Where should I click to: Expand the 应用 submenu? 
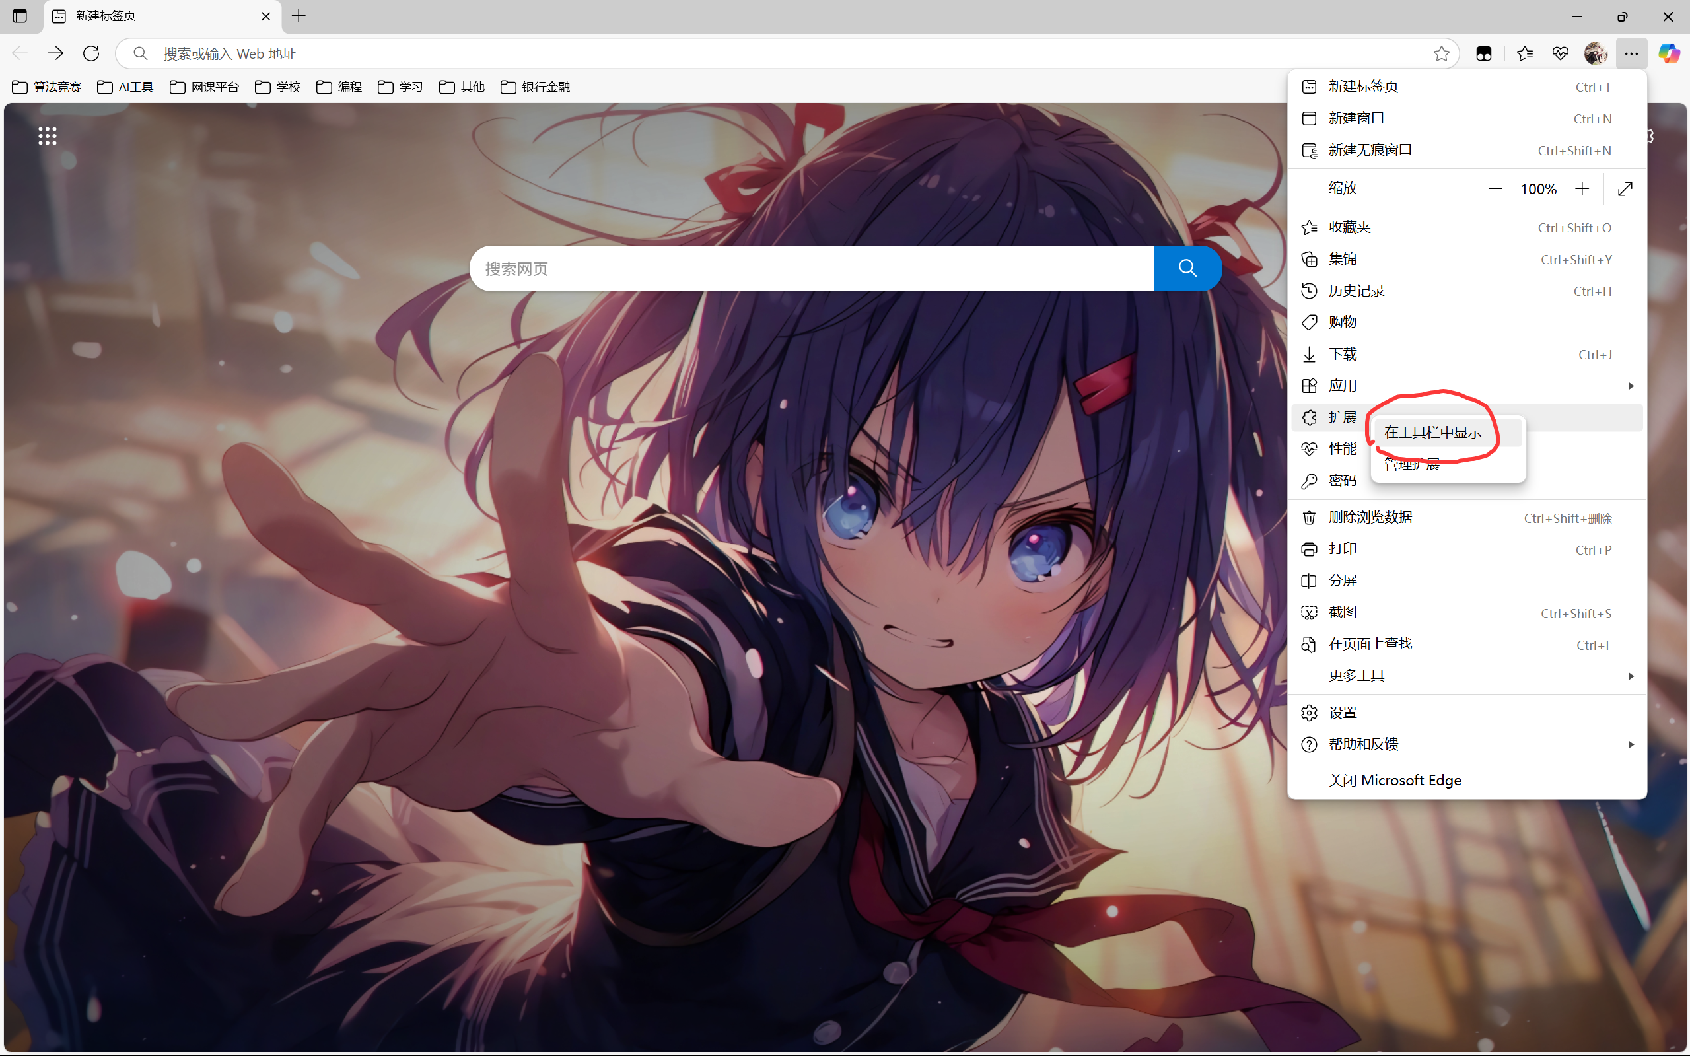1467,386
